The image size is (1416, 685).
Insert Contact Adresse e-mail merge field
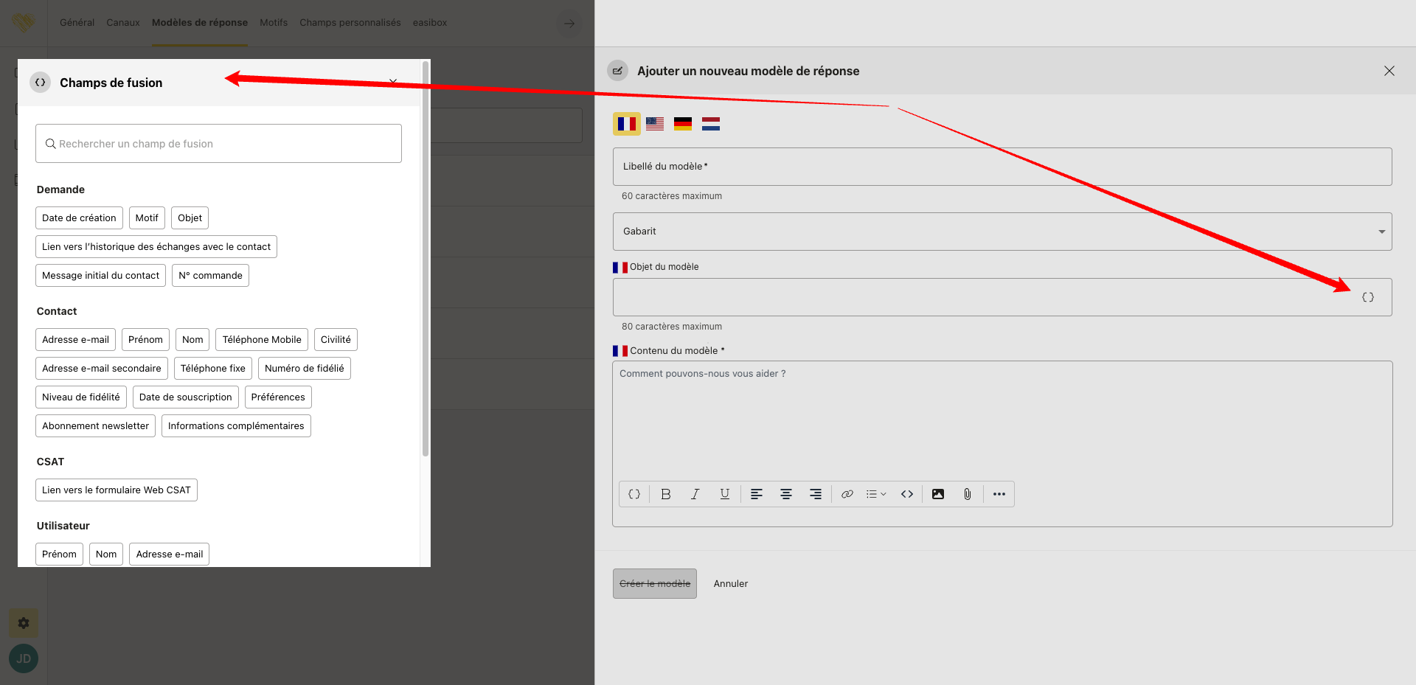tap(75, 339)
